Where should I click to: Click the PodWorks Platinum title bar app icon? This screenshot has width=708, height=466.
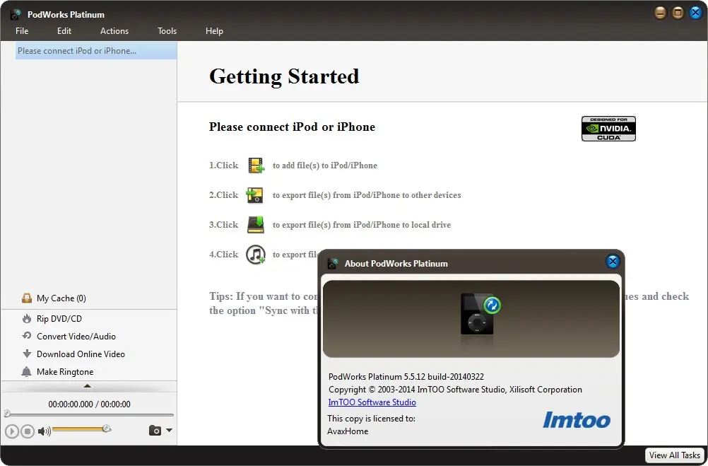[16, 14]
